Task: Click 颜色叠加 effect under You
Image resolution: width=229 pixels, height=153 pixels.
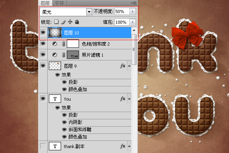Action: pos(78,137)
